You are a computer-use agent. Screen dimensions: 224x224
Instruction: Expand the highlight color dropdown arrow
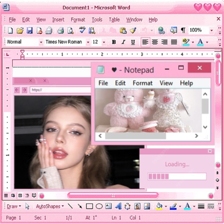click(193, 42)
